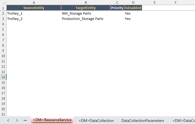Click the next sheet navigation arrow
Image resolution: width=195 pixels, height=124 pixels.
point(17,121)
